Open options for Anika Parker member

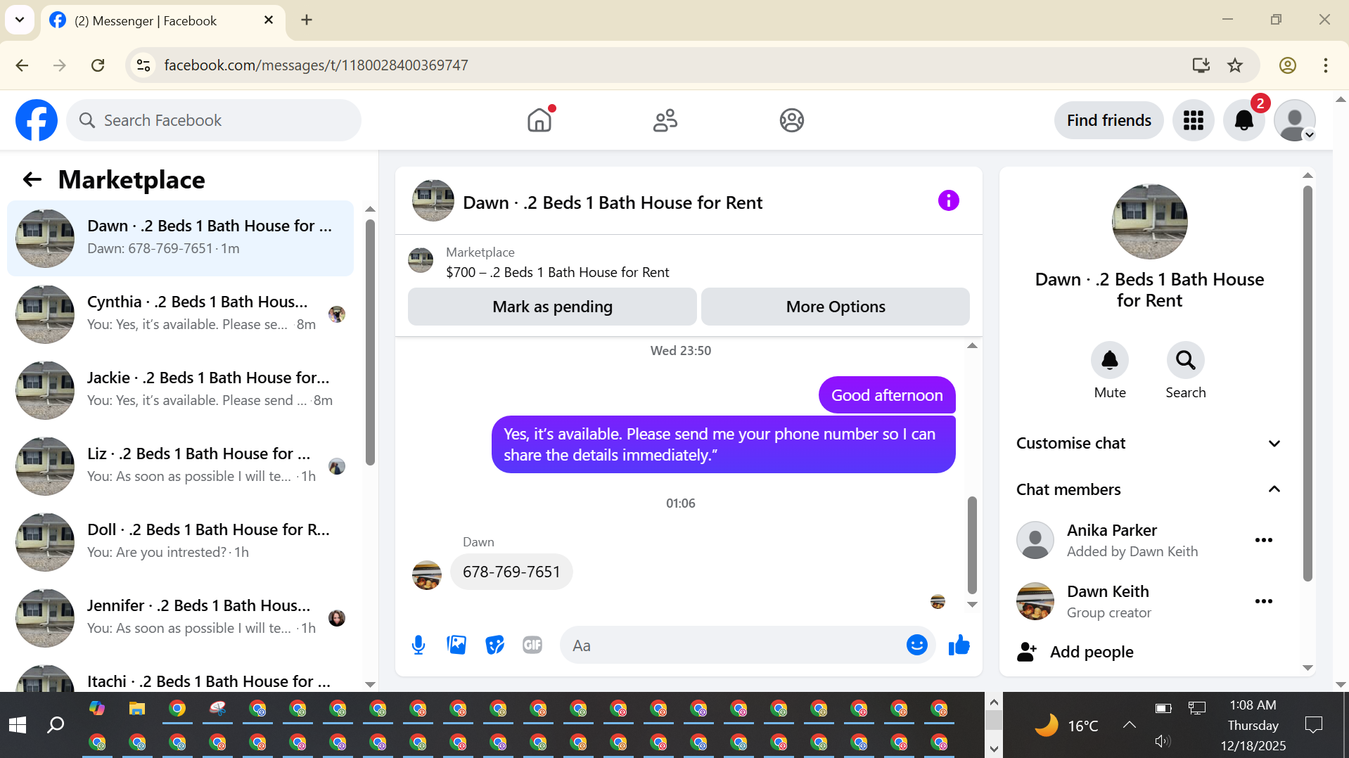(x=1264, y=540)
